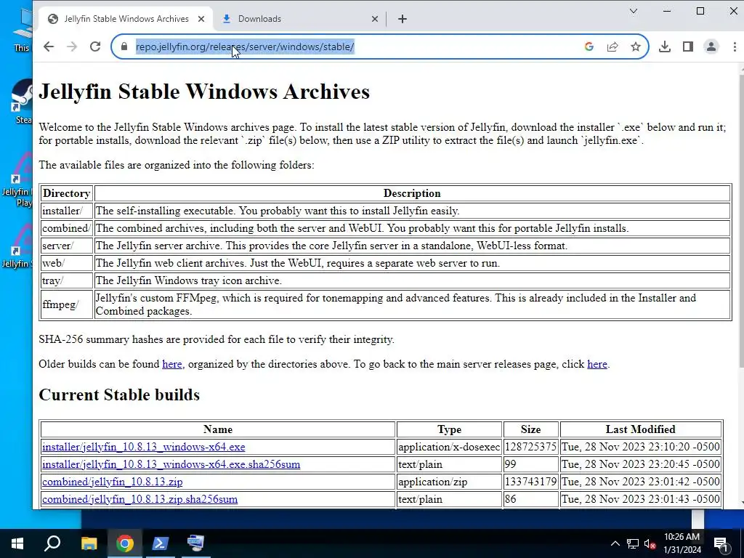Open the older builds 'here' link
The height and width of the screenshot is (558, 744).
coord(171,364)
